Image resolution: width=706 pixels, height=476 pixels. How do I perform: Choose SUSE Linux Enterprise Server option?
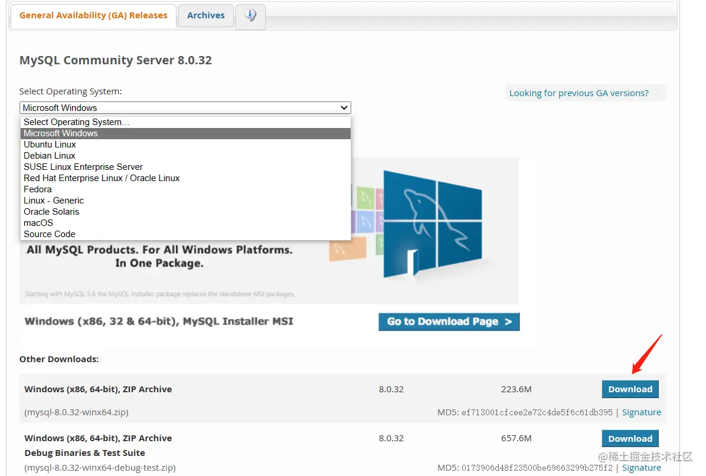pyautogui.click(x=185, y=167)
